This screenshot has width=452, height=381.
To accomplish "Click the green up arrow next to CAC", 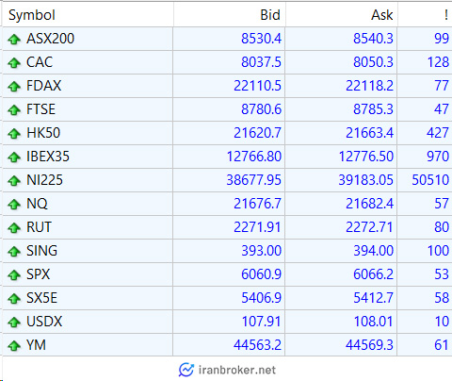I will (14, 63).
